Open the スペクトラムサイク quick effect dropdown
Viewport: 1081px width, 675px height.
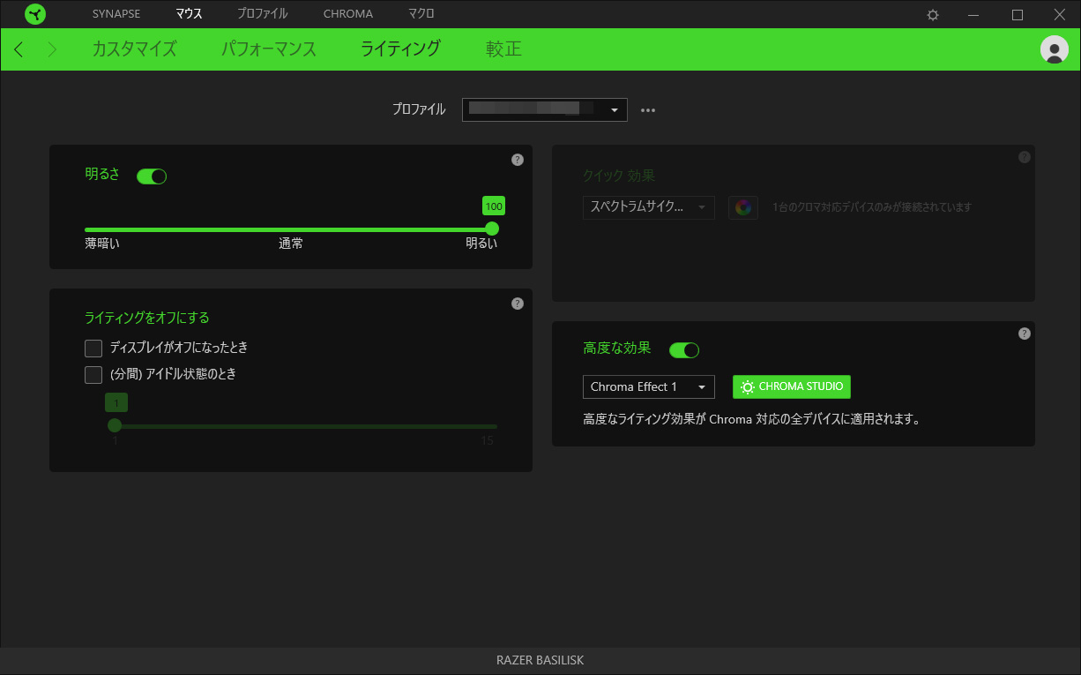[649, 207]
